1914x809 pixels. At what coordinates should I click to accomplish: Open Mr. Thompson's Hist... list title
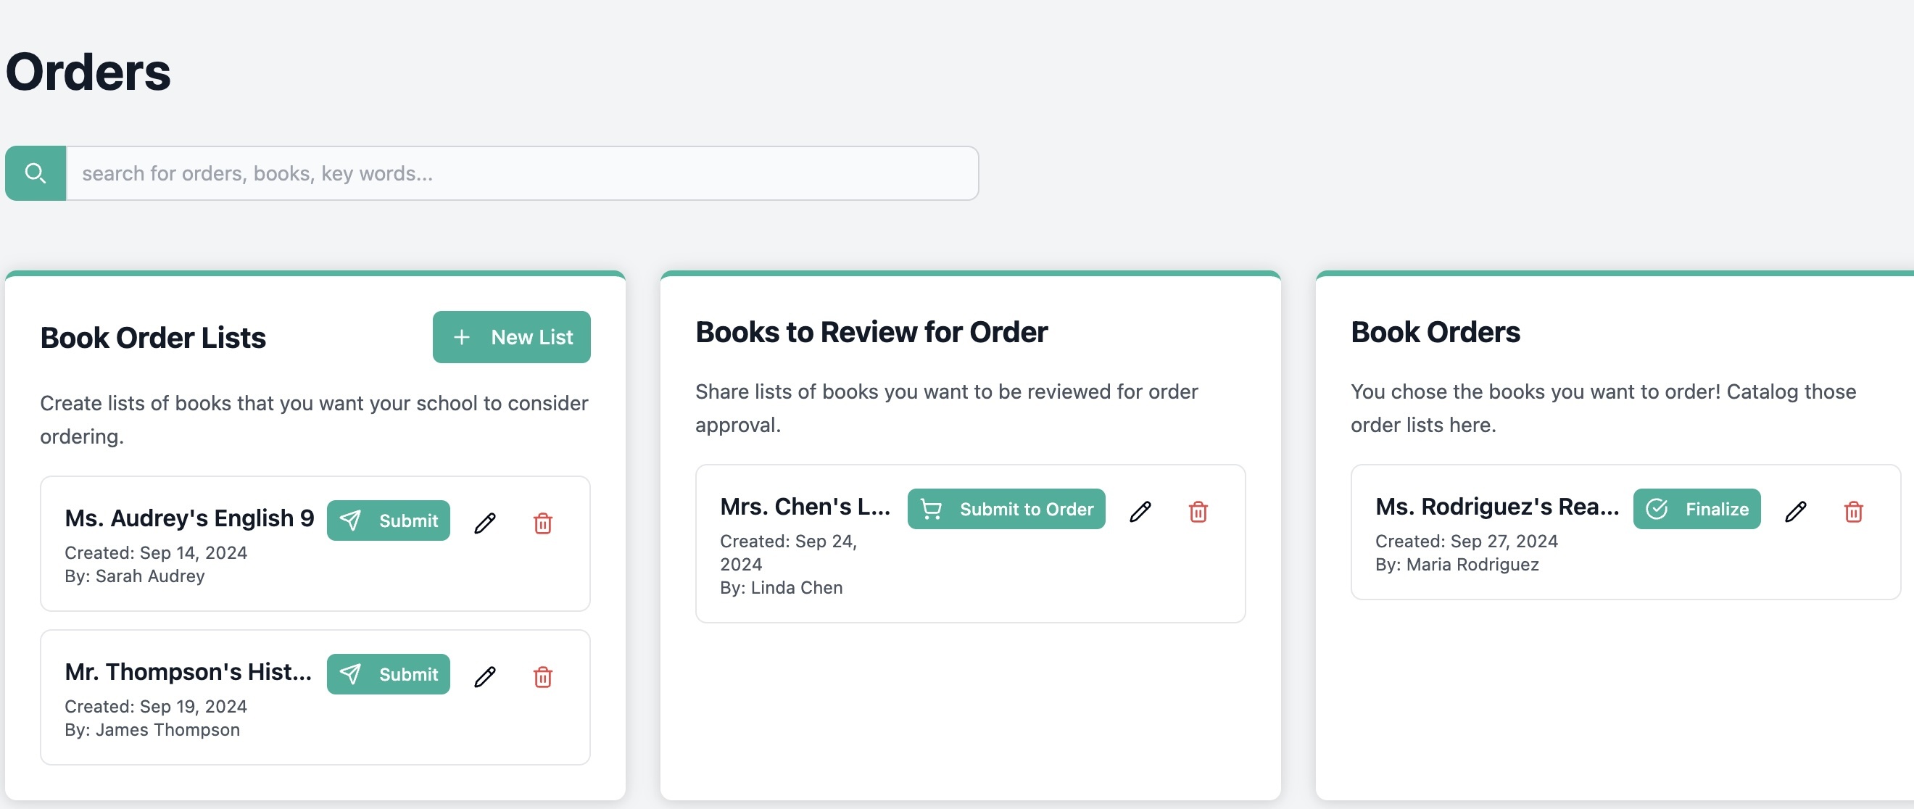(x=188, y=671)
